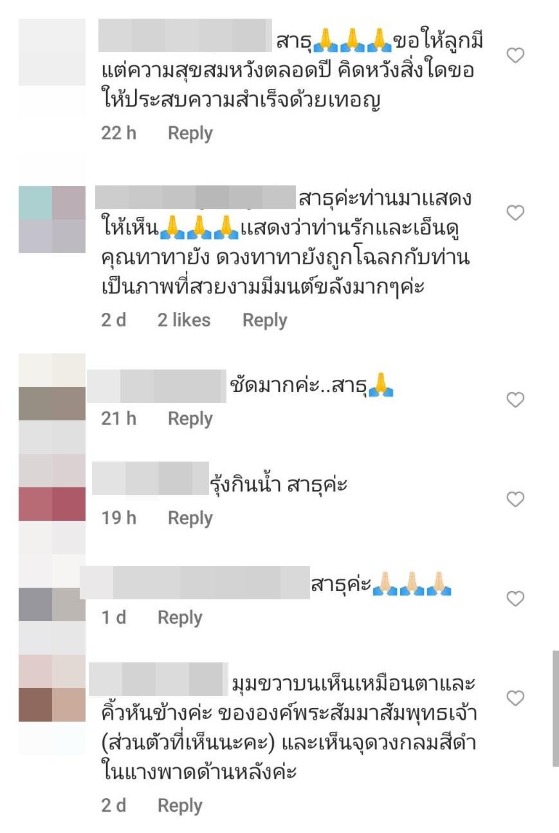
Task: Reply to the 1 d comment
Action: [x=180, y=617]
